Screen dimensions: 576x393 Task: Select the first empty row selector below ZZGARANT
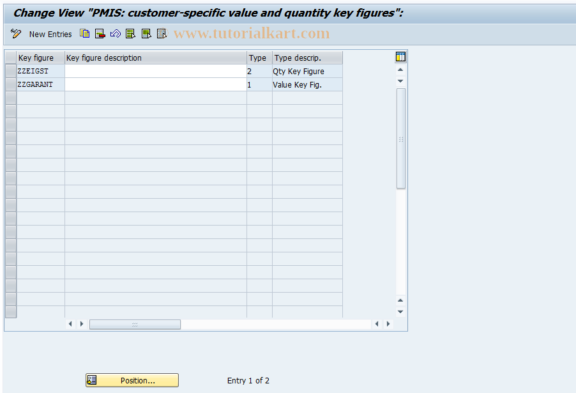(11, 98)
